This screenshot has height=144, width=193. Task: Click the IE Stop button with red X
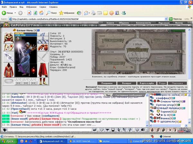[29, 13]
